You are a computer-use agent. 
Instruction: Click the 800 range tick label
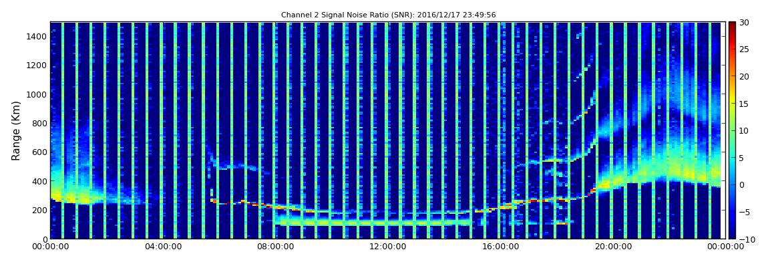(39, 123)
